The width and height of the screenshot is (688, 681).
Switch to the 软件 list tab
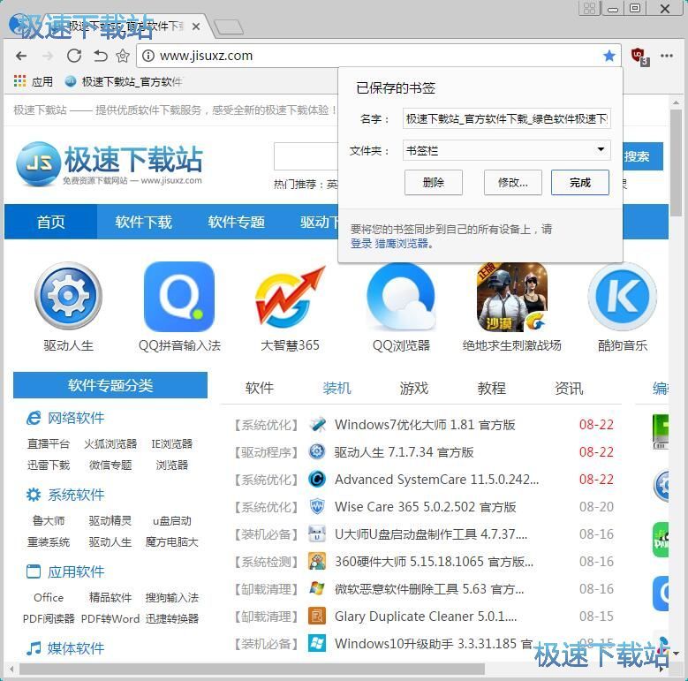[260, 388]
